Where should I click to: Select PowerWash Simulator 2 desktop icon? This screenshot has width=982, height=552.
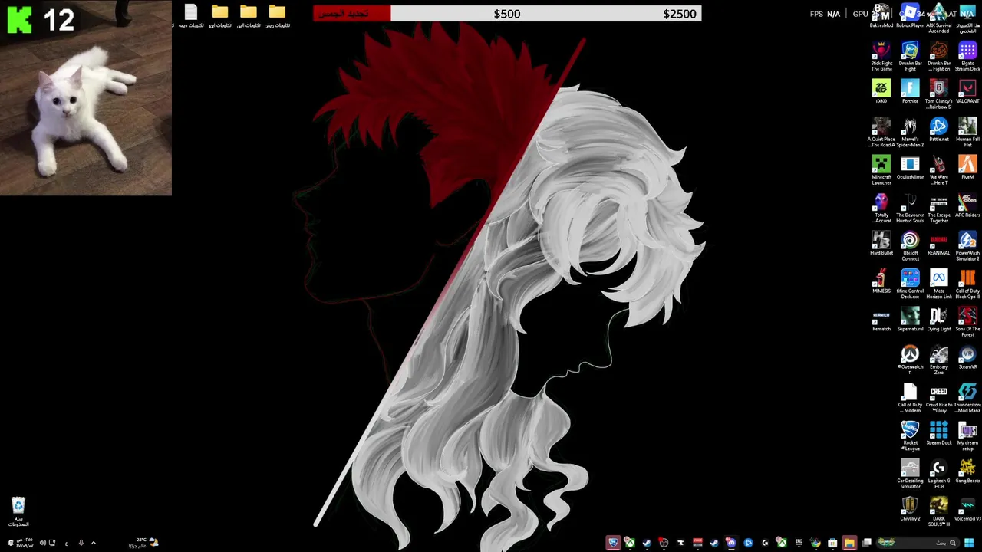967,246
